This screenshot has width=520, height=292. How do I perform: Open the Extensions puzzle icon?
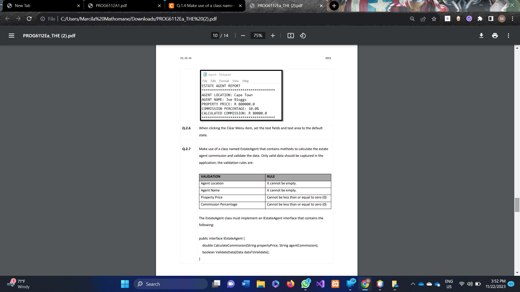click(480, 19)
